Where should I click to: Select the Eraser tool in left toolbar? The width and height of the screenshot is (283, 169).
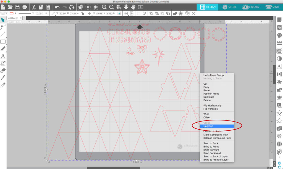(x=3, y=70)
